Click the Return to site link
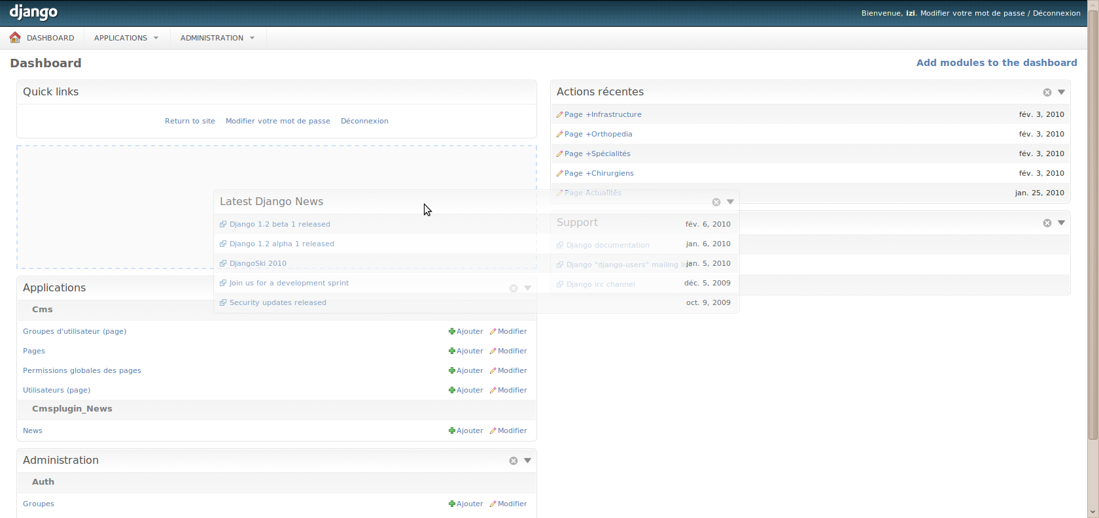The height and width of the screenshot is (518, 1099). (190, 121)
